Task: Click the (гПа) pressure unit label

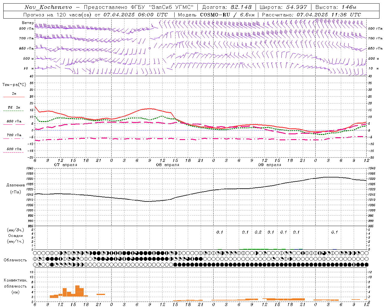Action: click(x=16, y=192)
